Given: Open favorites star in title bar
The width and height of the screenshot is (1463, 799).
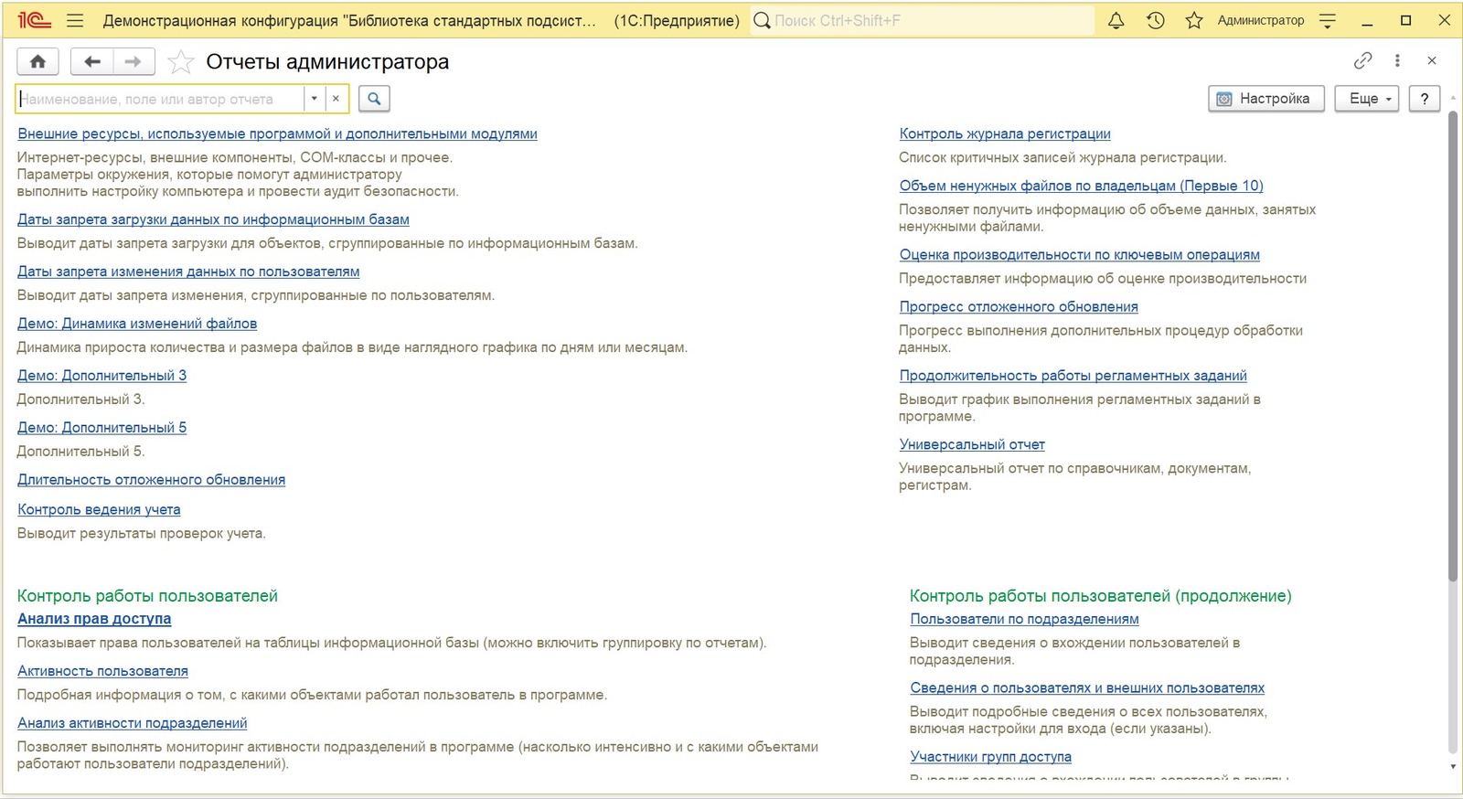Looking at the screenshot, I should 1194,20.
